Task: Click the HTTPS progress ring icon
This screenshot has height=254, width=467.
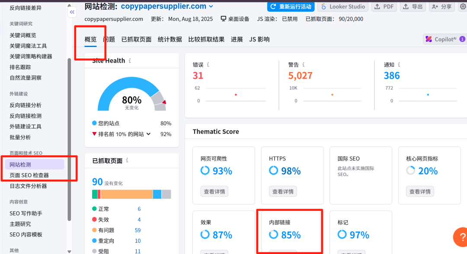Action: (273, 171)
